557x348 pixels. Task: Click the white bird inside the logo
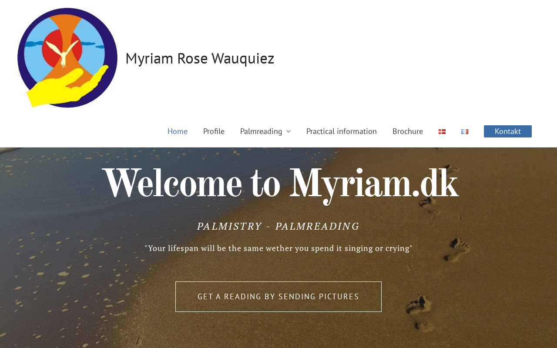pyautogui.click(x=64, y=53)
